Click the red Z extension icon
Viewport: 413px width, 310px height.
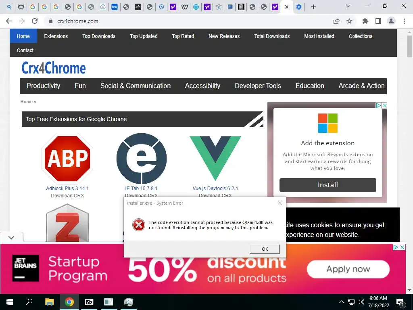67,224
